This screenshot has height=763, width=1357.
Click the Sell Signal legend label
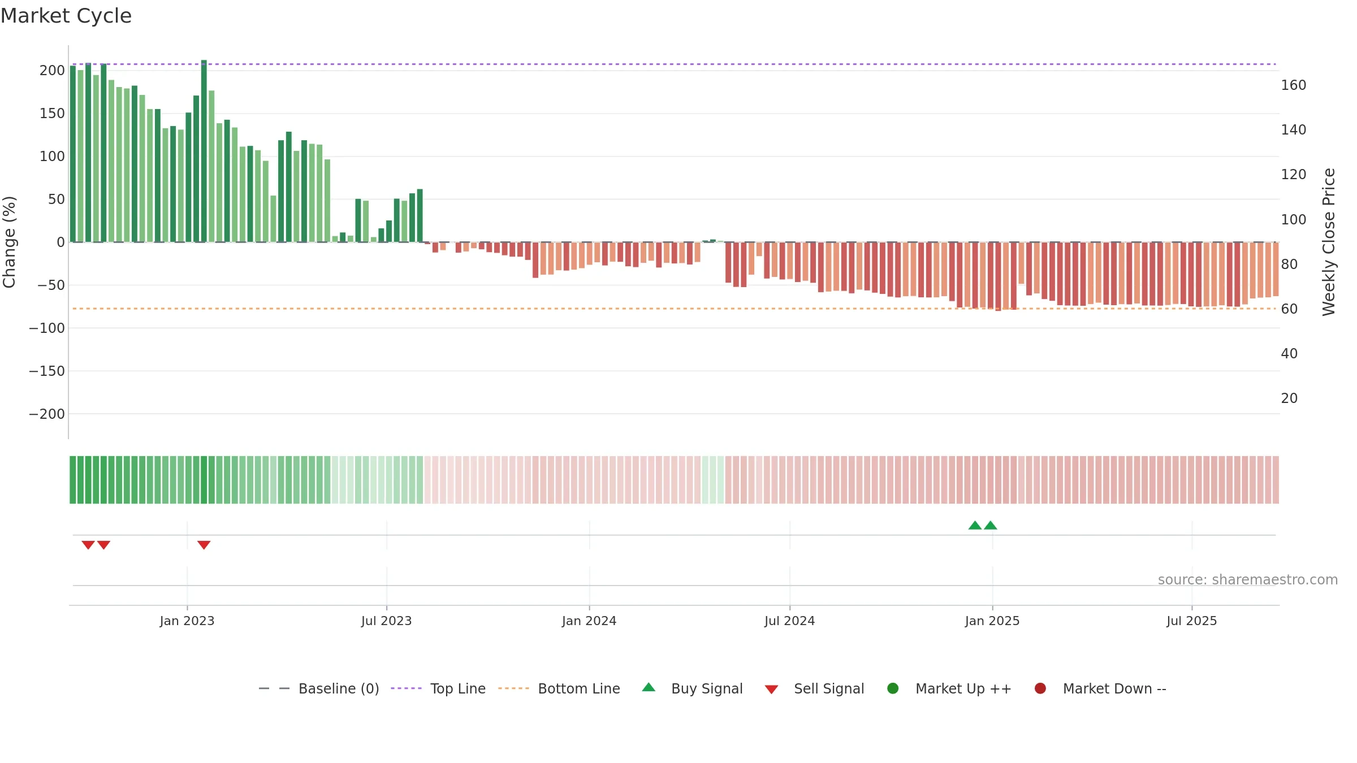[x=829, y=688]
